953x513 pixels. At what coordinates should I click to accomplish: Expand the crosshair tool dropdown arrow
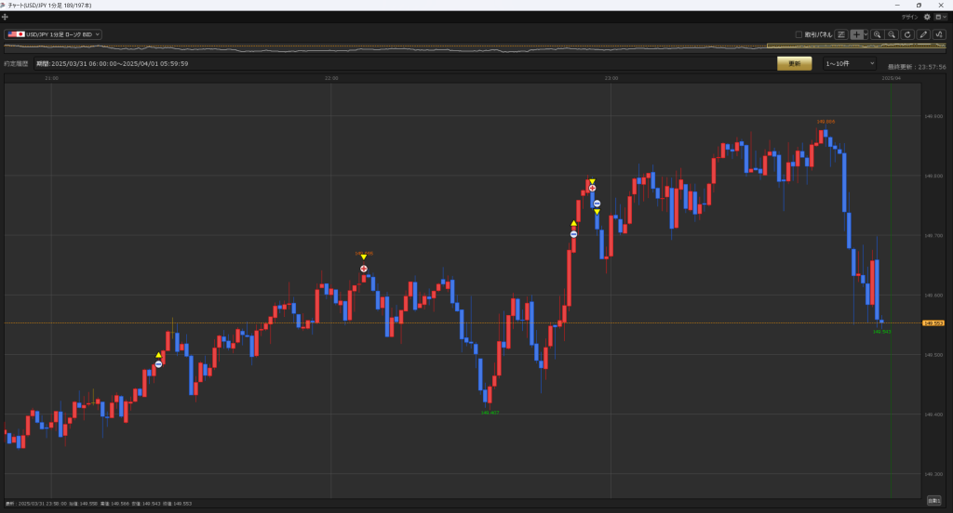click(x=866, y=34)
